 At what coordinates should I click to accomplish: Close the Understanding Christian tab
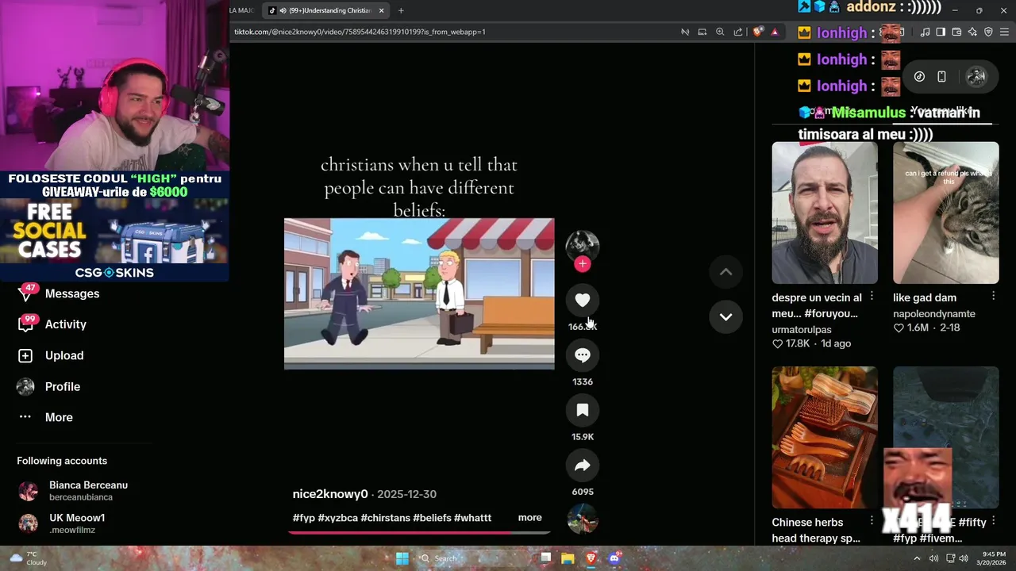click(382, 10)
